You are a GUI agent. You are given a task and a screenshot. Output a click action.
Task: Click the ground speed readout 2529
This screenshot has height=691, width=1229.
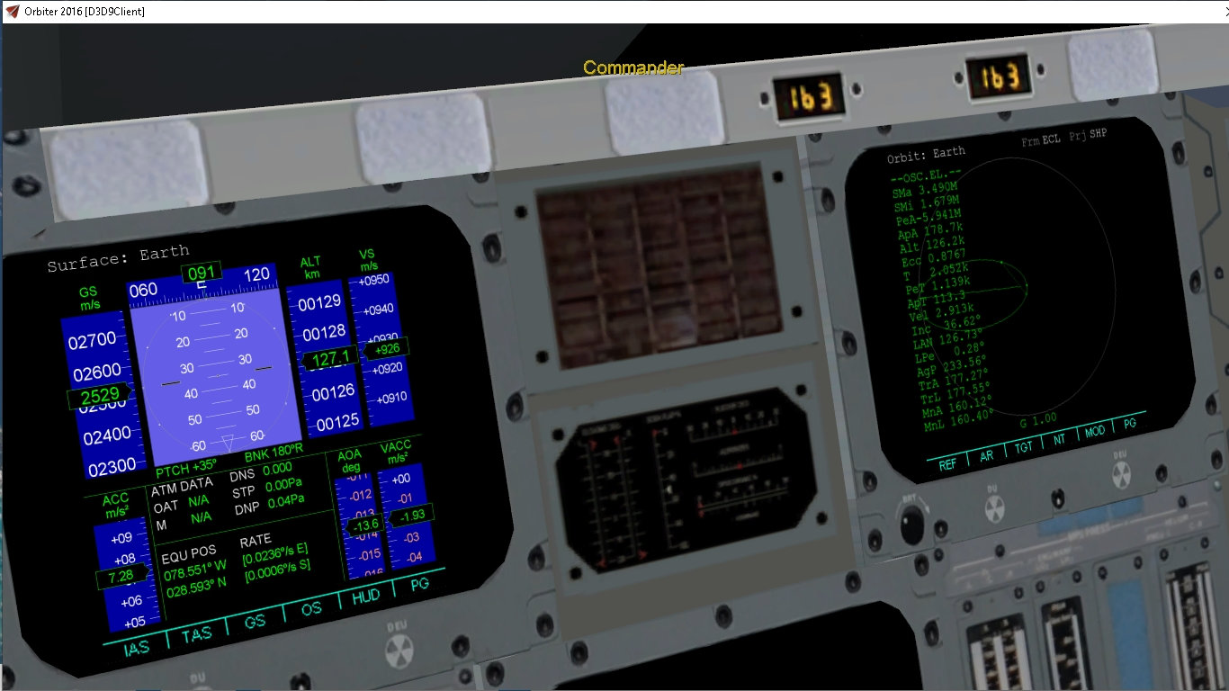[99, 398]
